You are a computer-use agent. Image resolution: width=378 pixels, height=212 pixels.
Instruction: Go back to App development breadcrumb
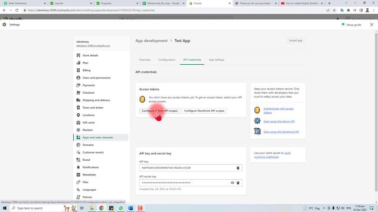[x=151, y=41]
